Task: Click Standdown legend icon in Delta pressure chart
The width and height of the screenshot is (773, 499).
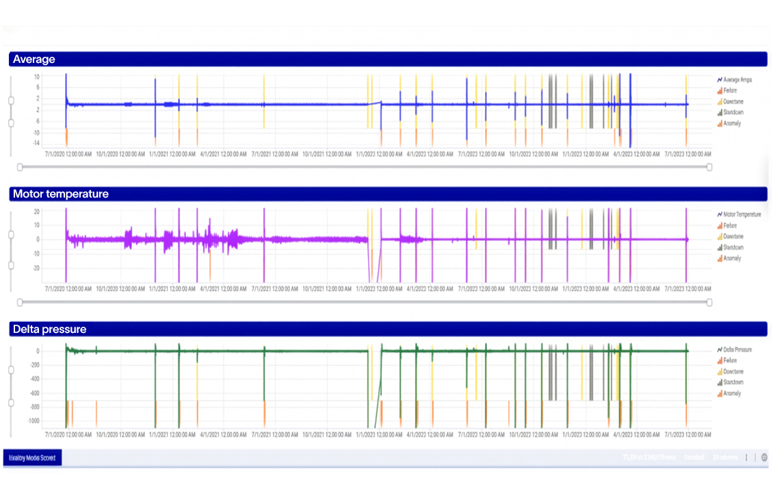Action: [x=719, y=383]
